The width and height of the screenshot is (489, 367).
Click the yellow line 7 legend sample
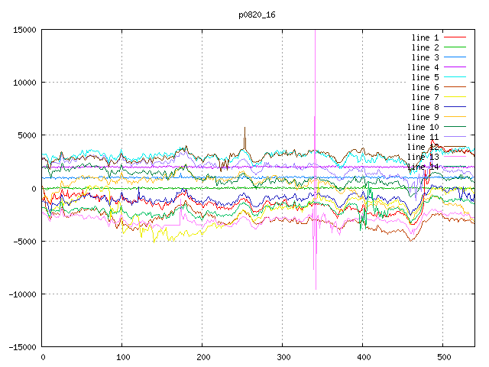coord(455,97)
